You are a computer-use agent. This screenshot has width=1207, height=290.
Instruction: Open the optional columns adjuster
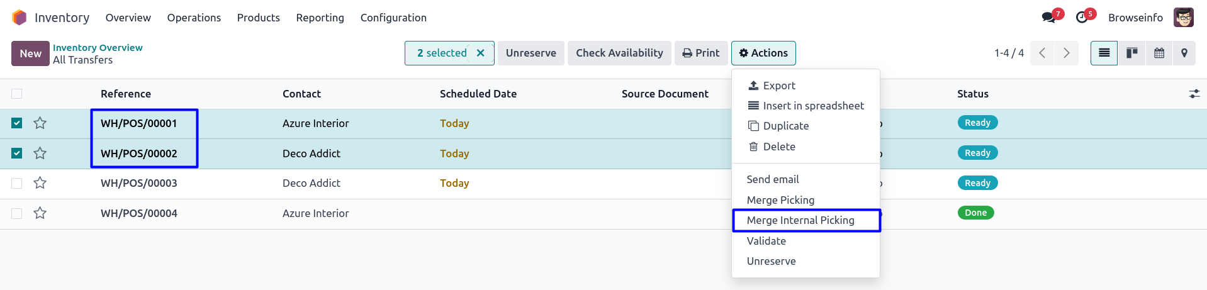pyautogui.click(x=1194, y=94)
